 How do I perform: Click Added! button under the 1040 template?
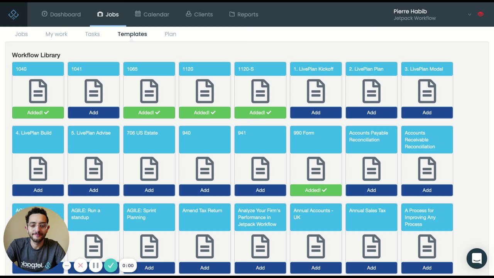[x=38, y=112]
